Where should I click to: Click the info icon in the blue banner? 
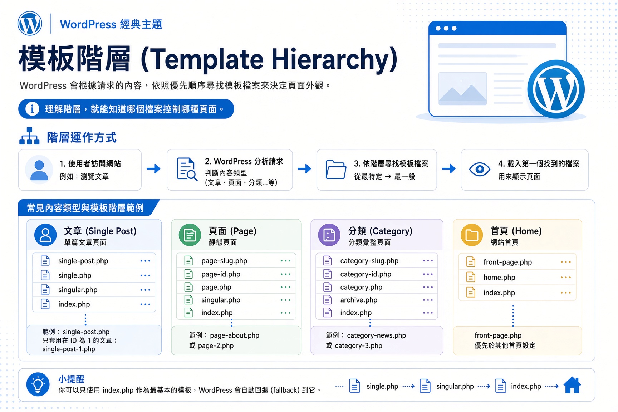point(32,109)
